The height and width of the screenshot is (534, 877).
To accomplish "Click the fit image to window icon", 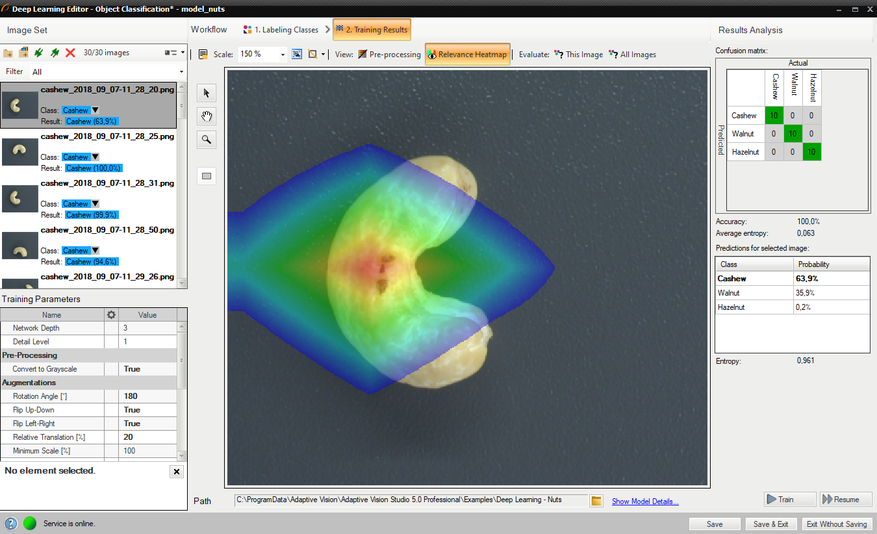I will pos(297,55).
